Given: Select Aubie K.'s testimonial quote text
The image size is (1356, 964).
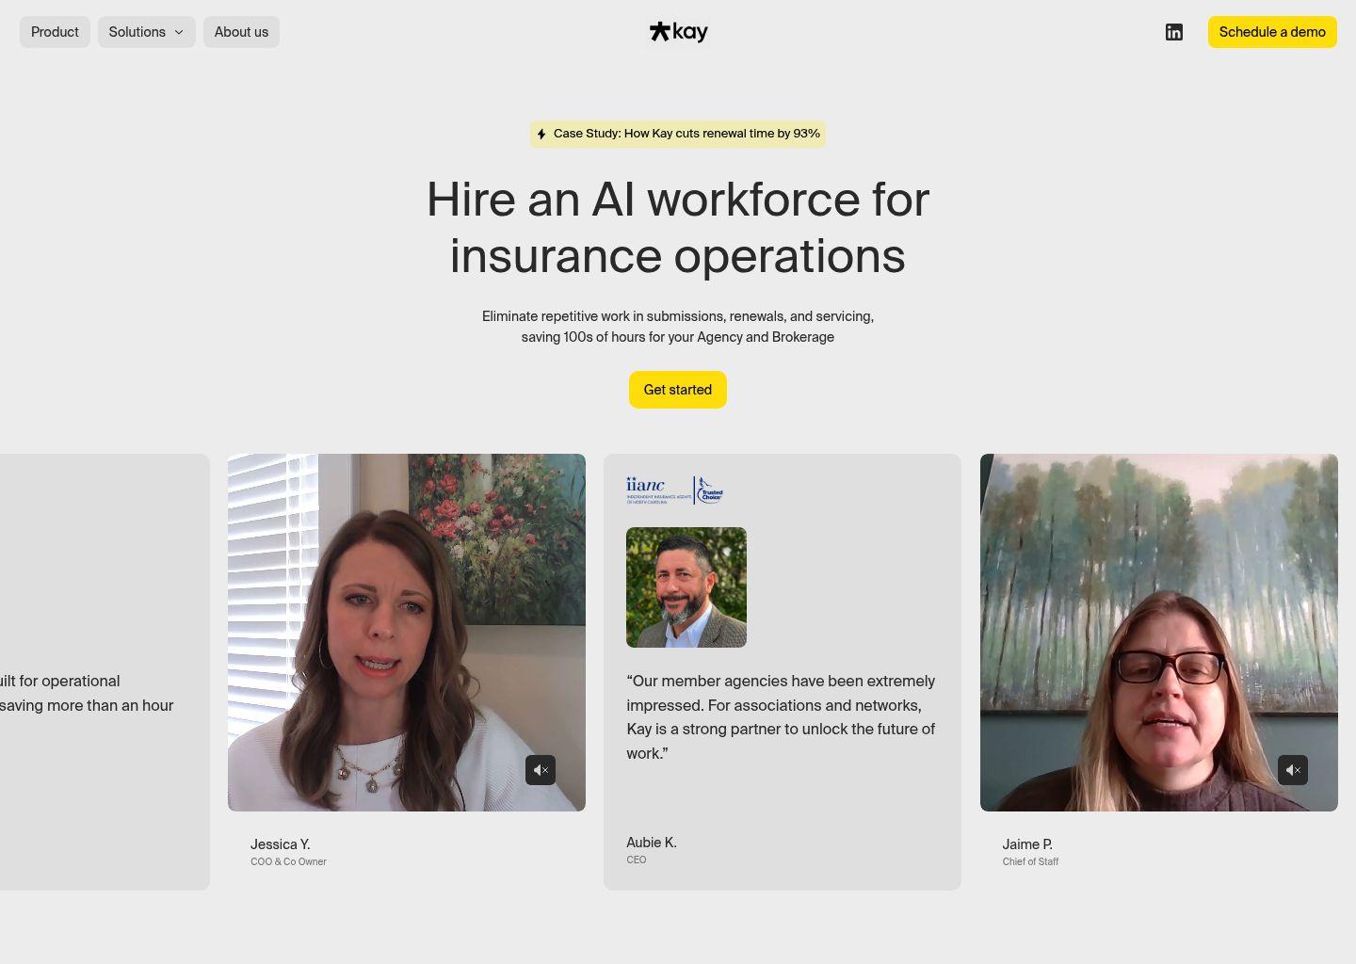Looking at the screenshot, I should [x=781, y=716].
